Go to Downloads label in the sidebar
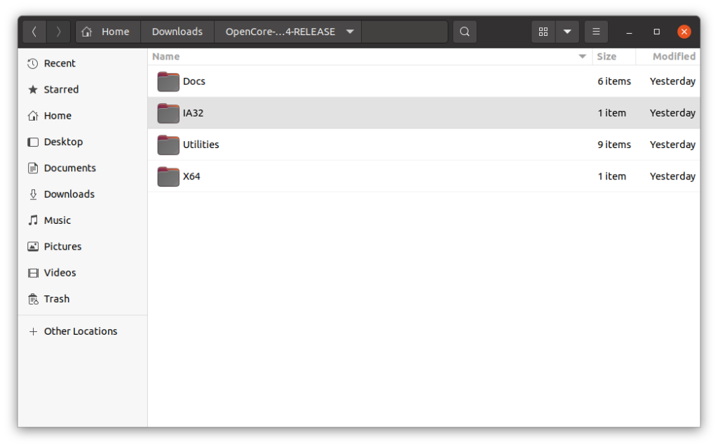 69,194
